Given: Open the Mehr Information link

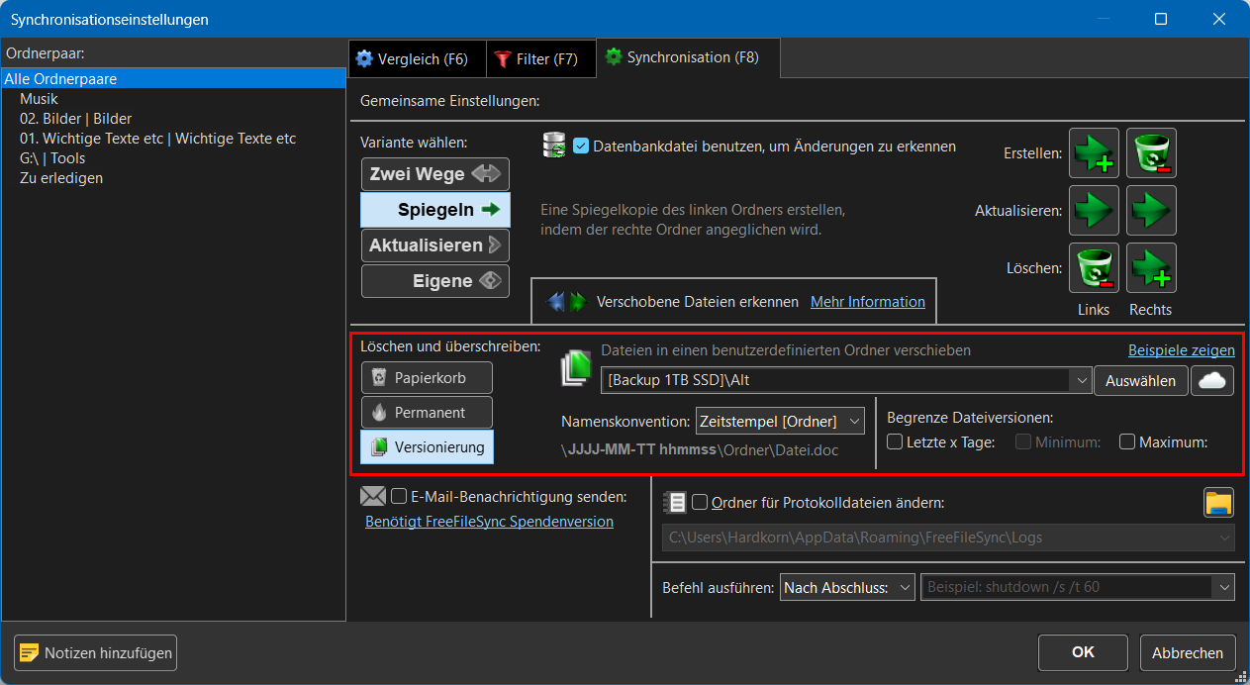Looking at the screenshot, I should (x=868, y=302).
